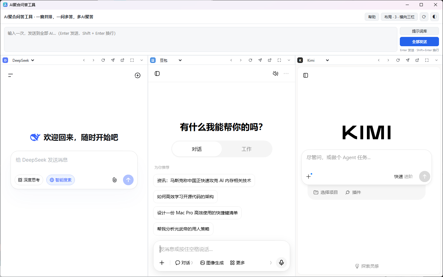This screenshot has height=277, width=443.
Task: Switch Kimi mode to 进阶
Action: point(409,176)
